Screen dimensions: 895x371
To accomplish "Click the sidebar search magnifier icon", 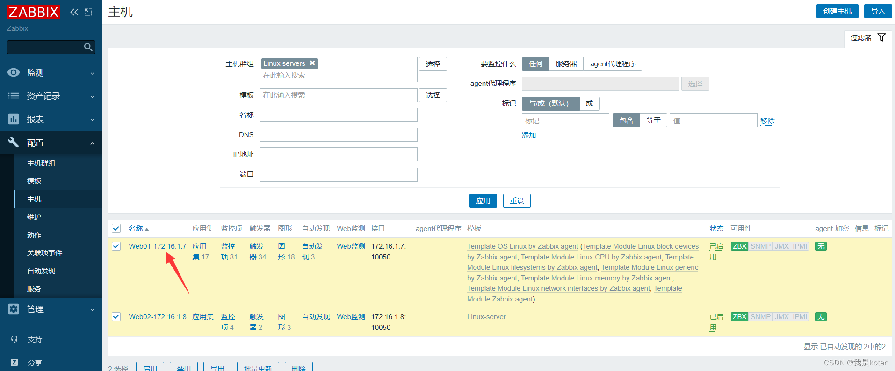I will (88, 47).
